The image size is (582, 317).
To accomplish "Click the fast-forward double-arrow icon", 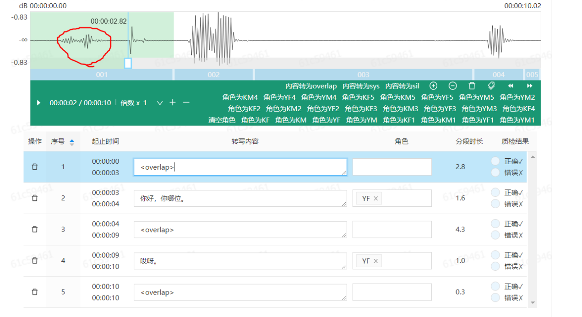I will coord(530,86).
